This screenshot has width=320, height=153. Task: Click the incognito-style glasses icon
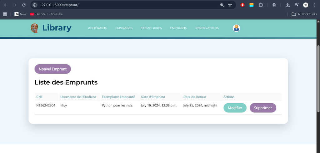tap(274, 5)
